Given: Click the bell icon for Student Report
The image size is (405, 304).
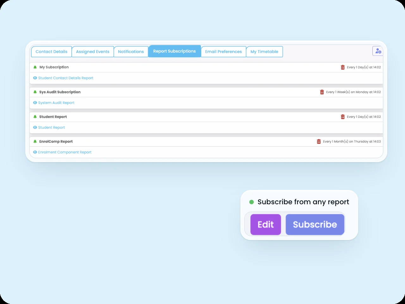Looking at the screenshot, I should (35, 117).
